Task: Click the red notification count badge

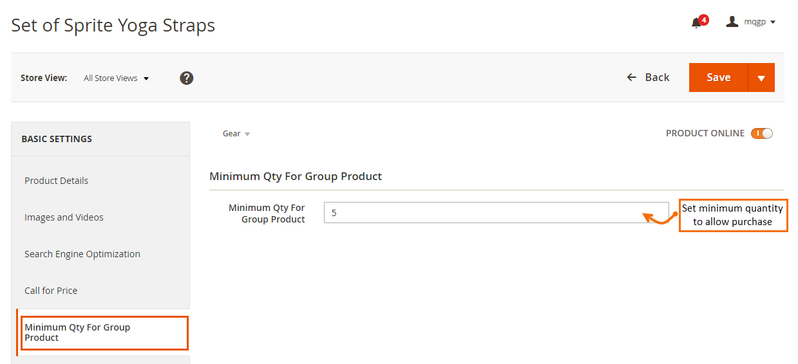Action: tap(703, 19)
